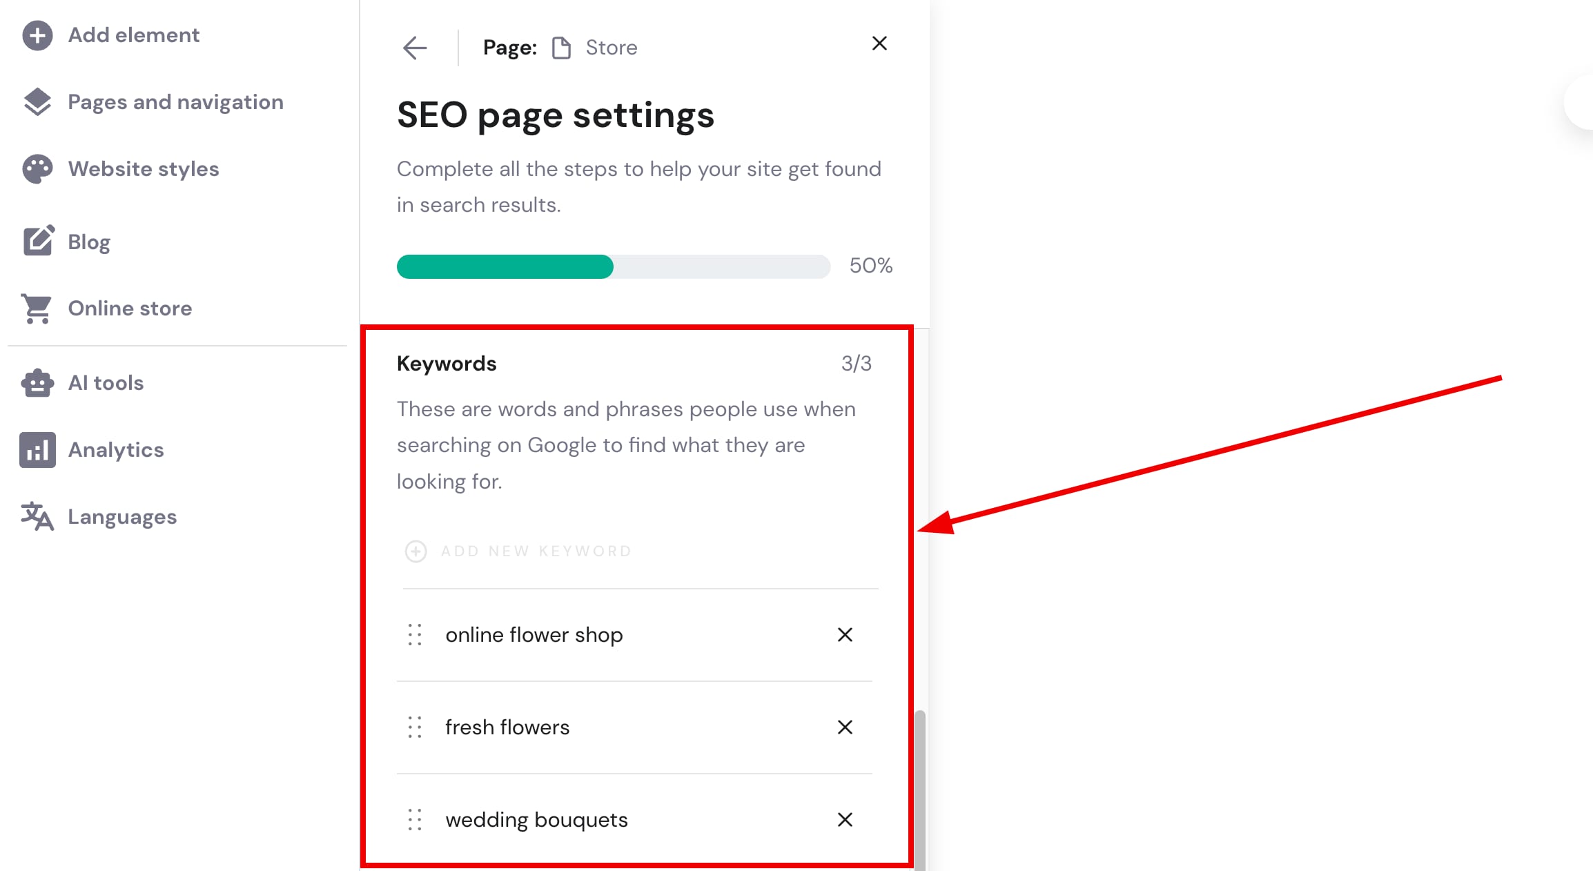
Task: Select the Analytics menu item
Action: coord(116,450)
